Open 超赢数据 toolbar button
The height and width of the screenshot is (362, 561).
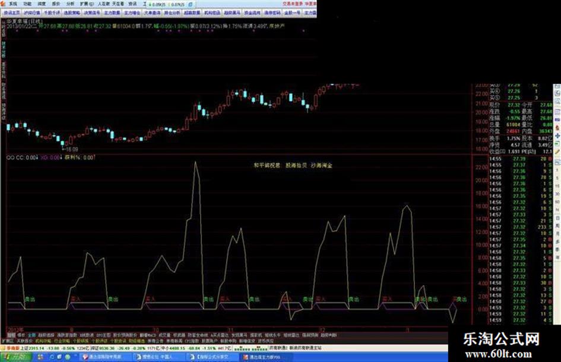pyautogui.click(x=192, y=12)
